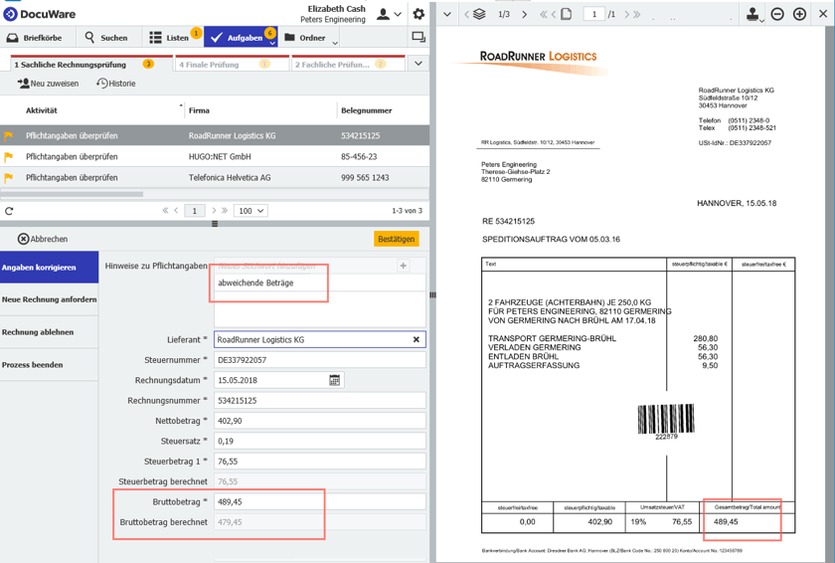Click the Steuernummer input field
This screenshot has height=563, width=835.
pos(320,360)
